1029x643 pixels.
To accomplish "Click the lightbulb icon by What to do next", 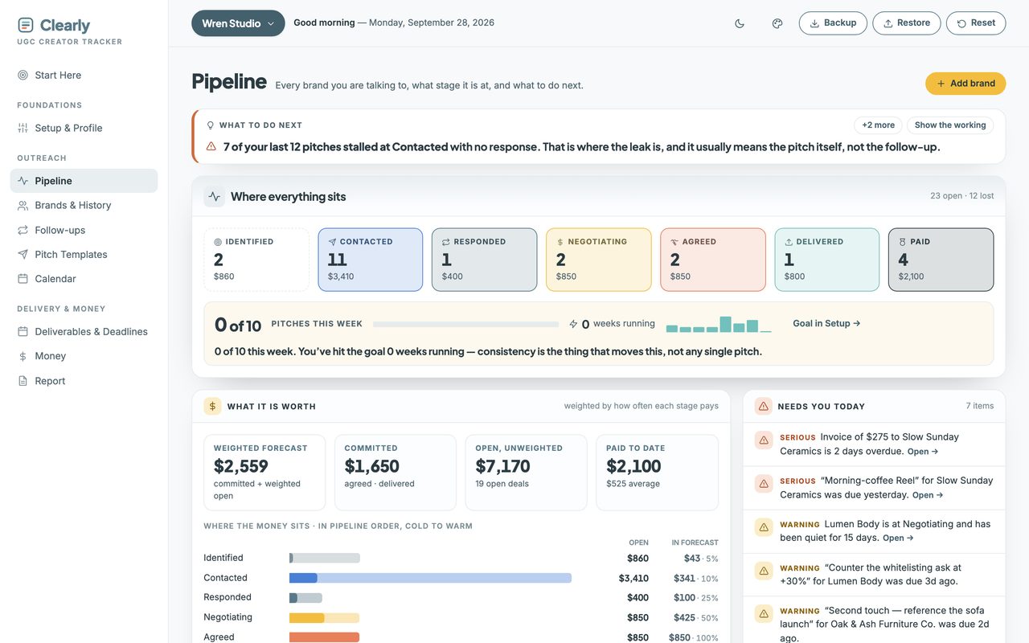I will (211, 125).
